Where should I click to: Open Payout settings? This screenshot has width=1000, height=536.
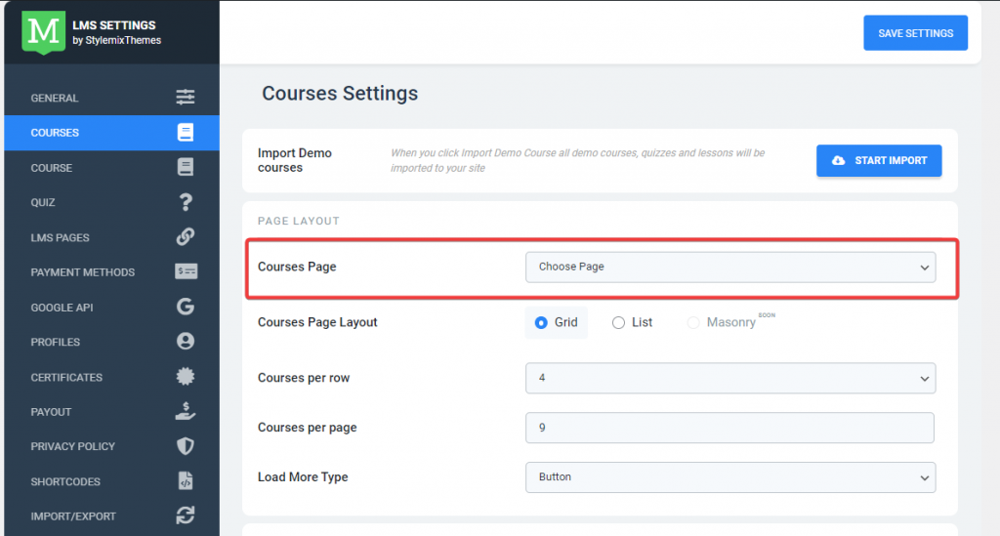(x=111, y=412)
